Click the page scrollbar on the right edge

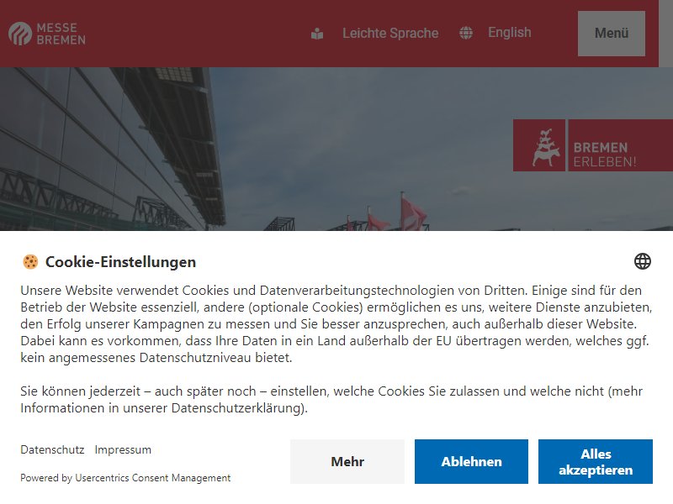click(x=665, y=34)
